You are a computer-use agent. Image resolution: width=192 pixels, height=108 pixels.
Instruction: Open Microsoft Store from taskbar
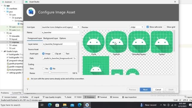57,105
